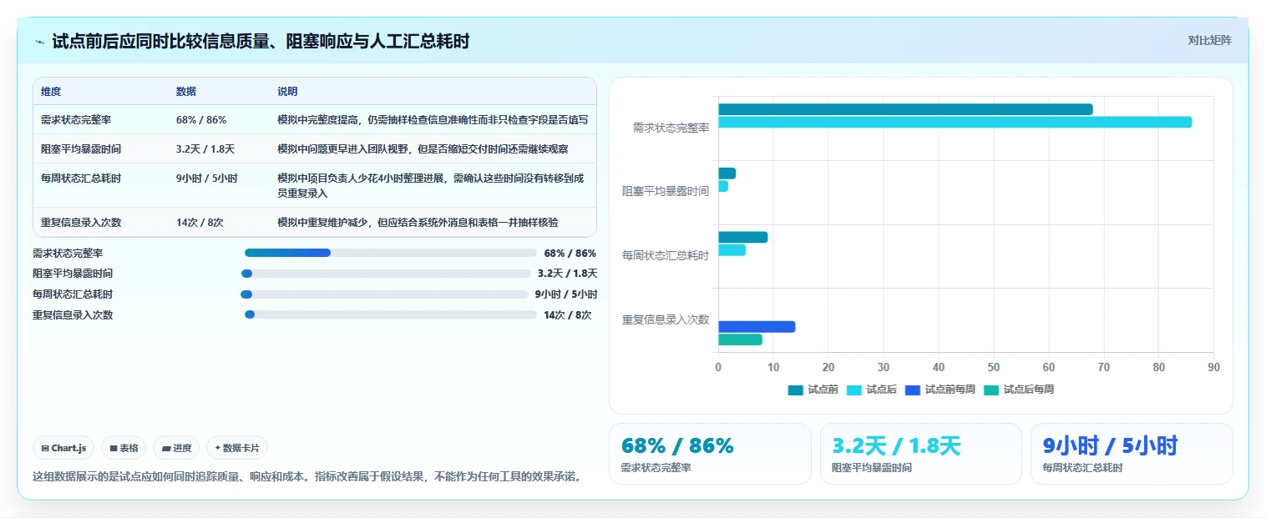1266x518 pixels.
Task: Toggle the 试点后每周 legend entry
Action: (x=1018, y=390)
